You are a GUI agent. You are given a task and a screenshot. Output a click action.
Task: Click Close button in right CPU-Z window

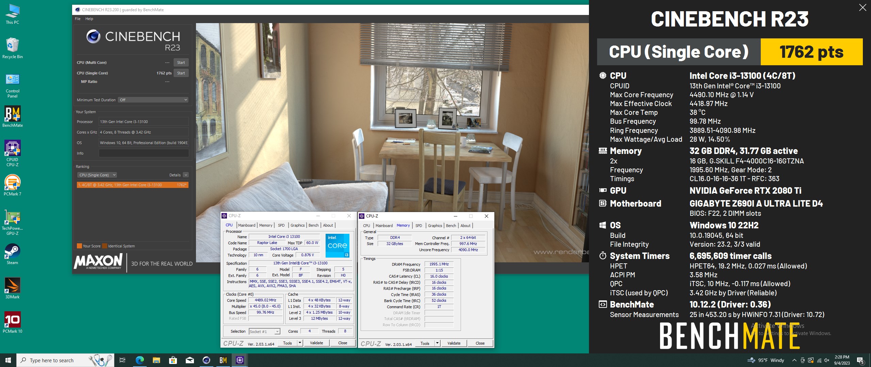pos(480,343)
